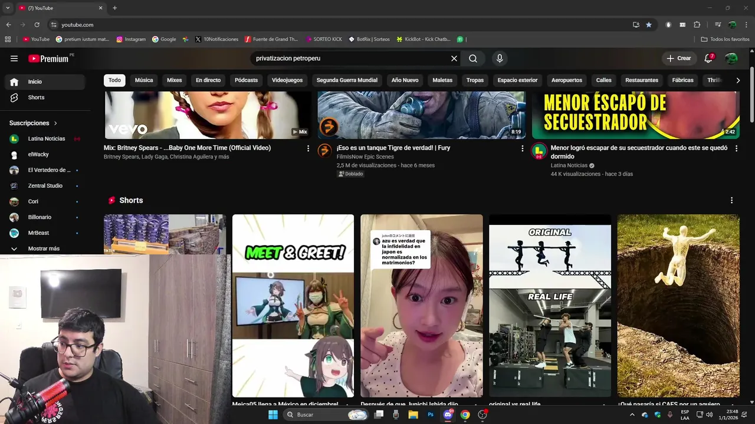The width and height of the screenshot is (755, 424).
Task: Open Shorts in the sidebar
Action: pos(45,97)
